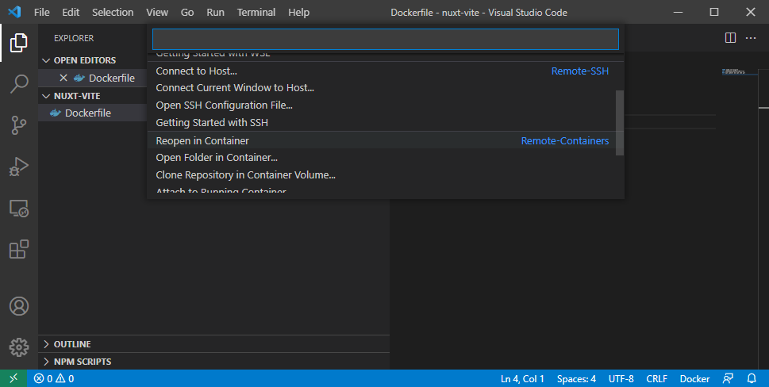Change indentation via Spaces: 4

tap(576, 378)
